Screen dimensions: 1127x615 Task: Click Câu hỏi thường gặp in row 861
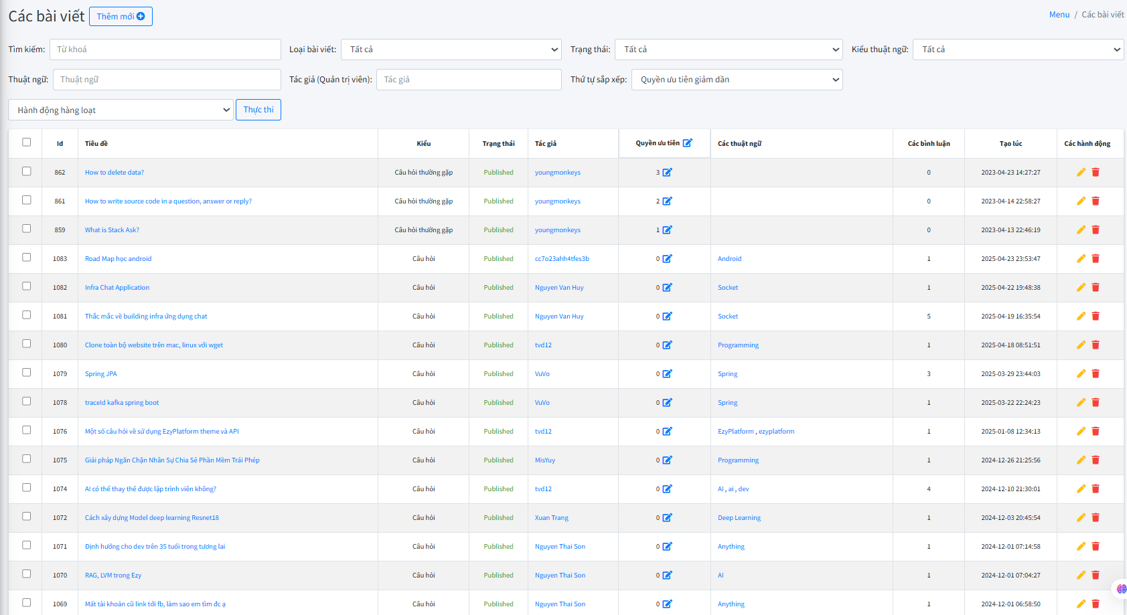click(423, 201)
